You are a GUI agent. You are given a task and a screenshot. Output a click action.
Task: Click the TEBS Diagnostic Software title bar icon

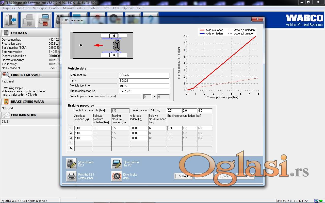coord(3,2)
